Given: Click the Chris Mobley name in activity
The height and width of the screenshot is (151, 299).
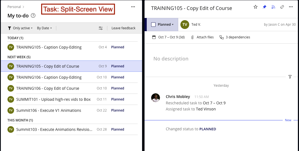Looking at the screenshot, I should click(x=178, y=97).
